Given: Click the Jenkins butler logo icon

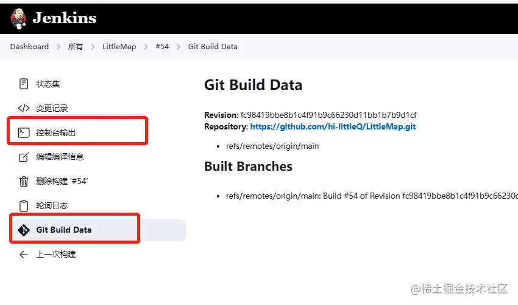Looking at the screenshot, I should 18,18.
